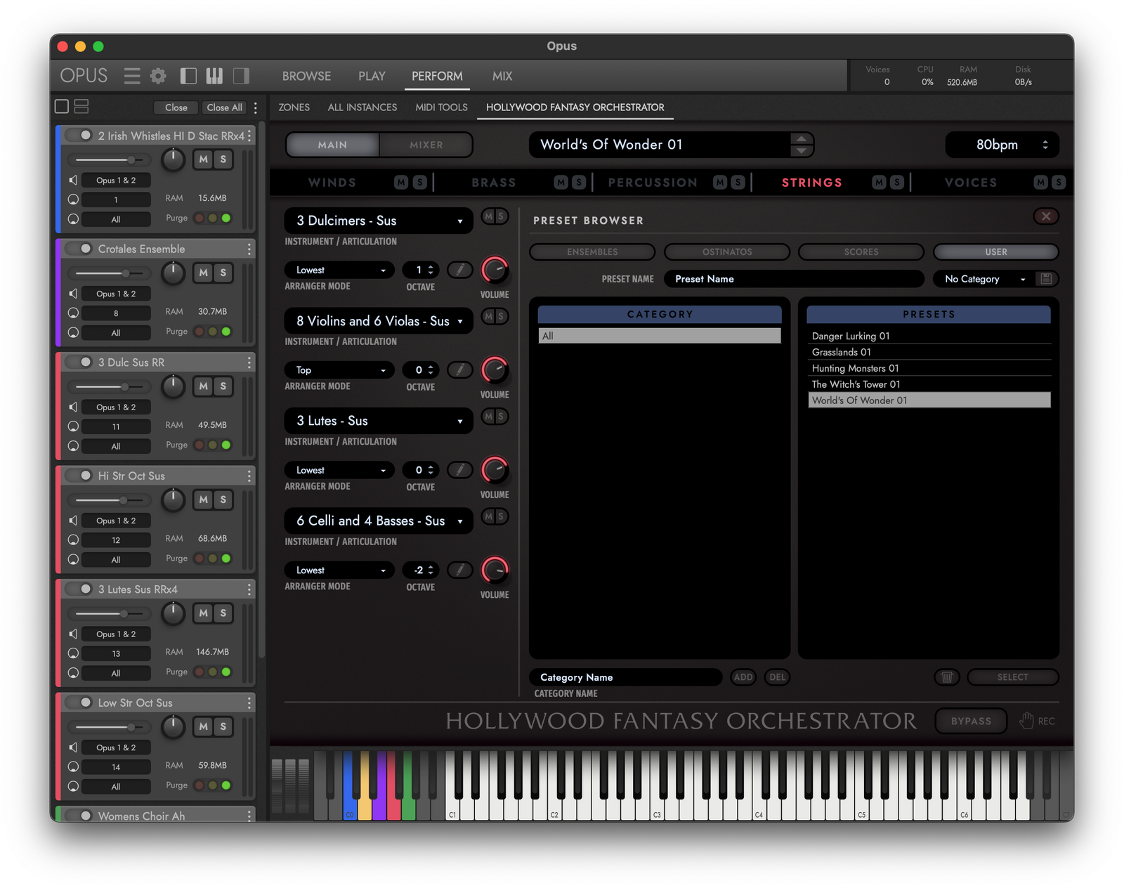Click the save preset floppy disk icon
Screen dimensions: 1124x888
[1046, 279]
